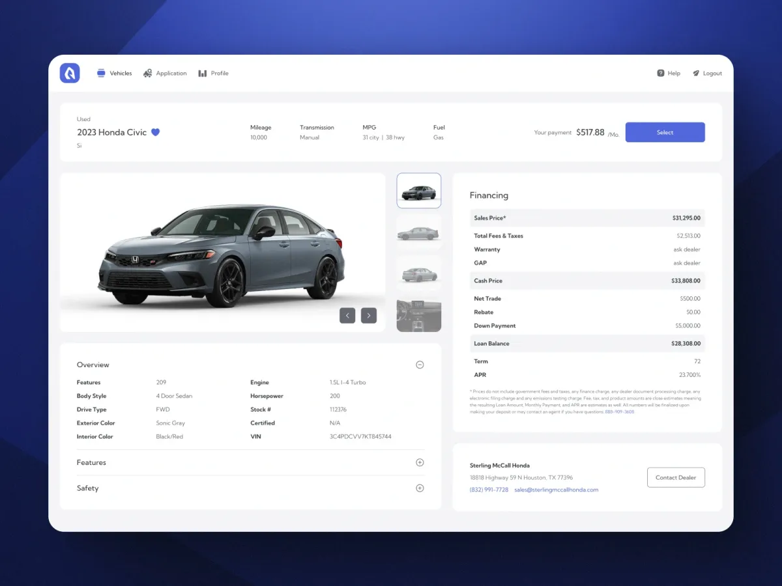This screenshot has height=586, width=782.
Task: Click the VIN 3C4PDCVV7KT845744 value
Action: [x=360, y=436]
